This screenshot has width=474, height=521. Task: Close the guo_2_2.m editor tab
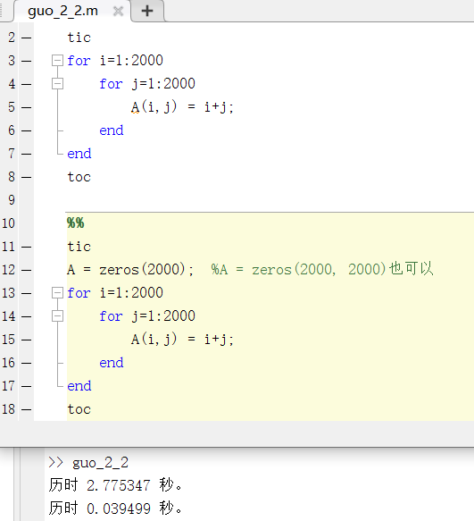click(118, 12)
